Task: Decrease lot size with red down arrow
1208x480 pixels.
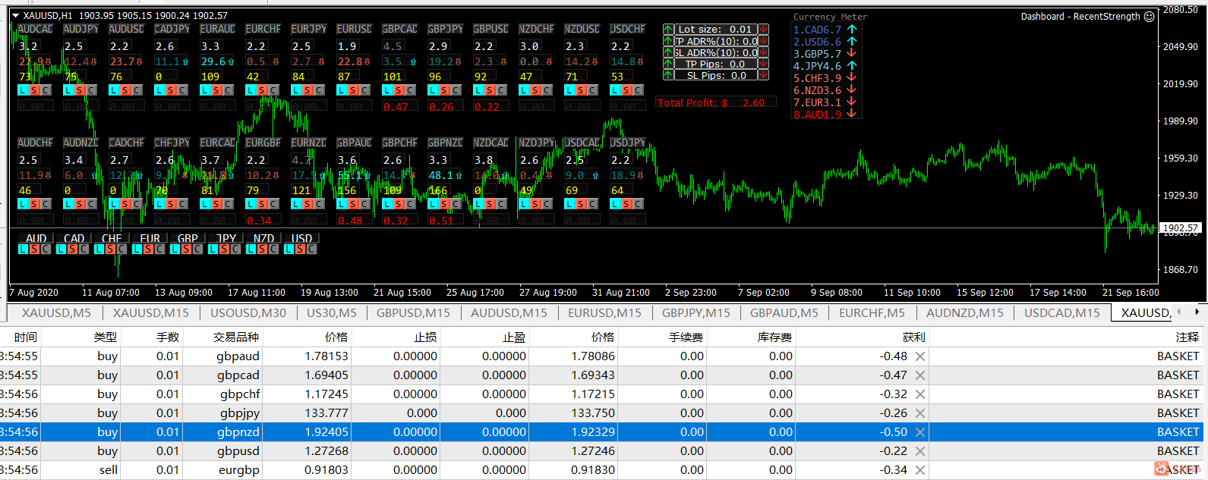Action: [x=763, y=30]
